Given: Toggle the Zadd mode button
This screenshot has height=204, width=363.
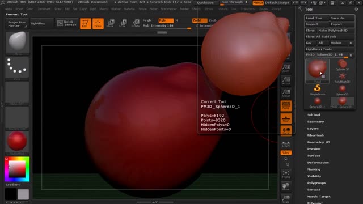Looking at the screenshot, I should pyautogui.click(x=199, y=20).
